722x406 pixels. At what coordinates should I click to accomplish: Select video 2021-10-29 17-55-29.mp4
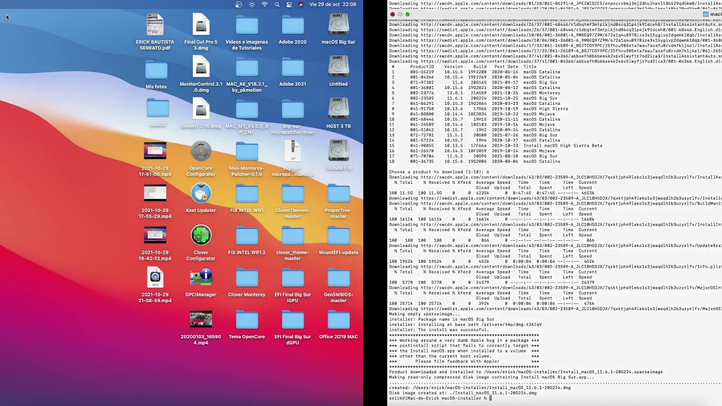155,194
